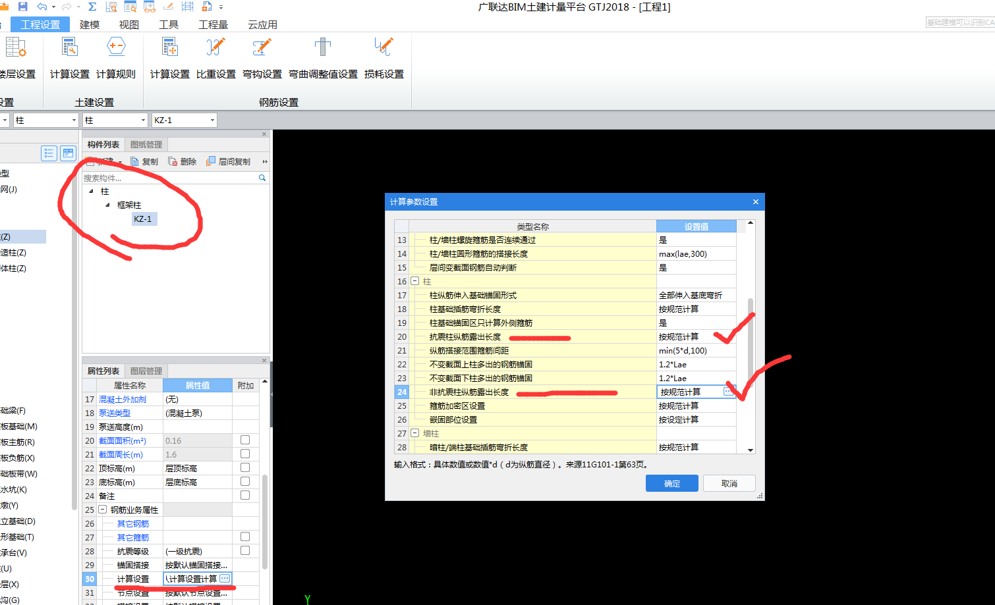This screenshot has width=995, height=605.
Task: Switch to the 工具 ribbon tab
Action: 169,24
